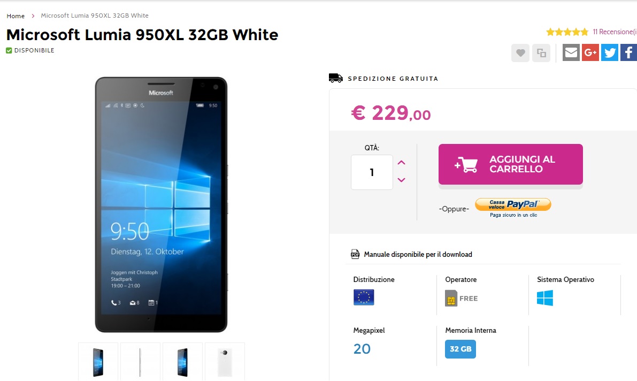Click the quantity input field
Image resolution: width=637 pixels, height=381 pixels.
pyautogui.click(x=372, y=172)
